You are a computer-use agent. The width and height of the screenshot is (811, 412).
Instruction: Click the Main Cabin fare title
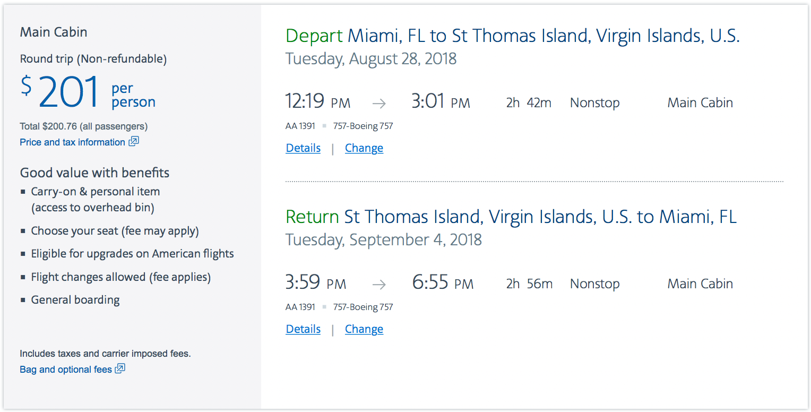click(x=54, y=32)
